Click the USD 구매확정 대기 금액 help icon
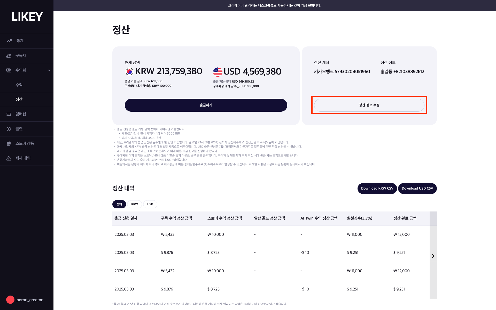The image size is (496, 310). (x=238, y=86)
